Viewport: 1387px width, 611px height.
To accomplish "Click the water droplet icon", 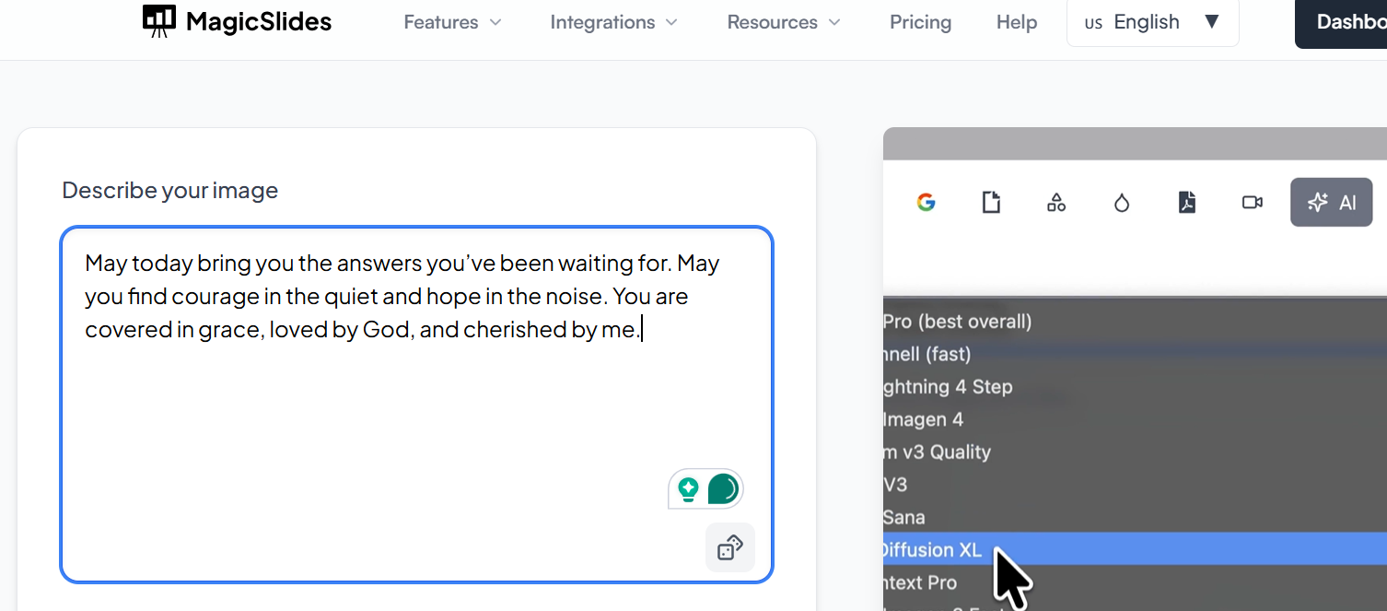I will pos(1121,203).
